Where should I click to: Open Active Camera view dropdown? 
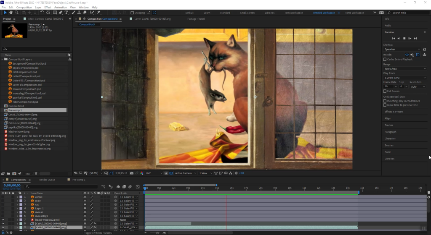point(186,173)
